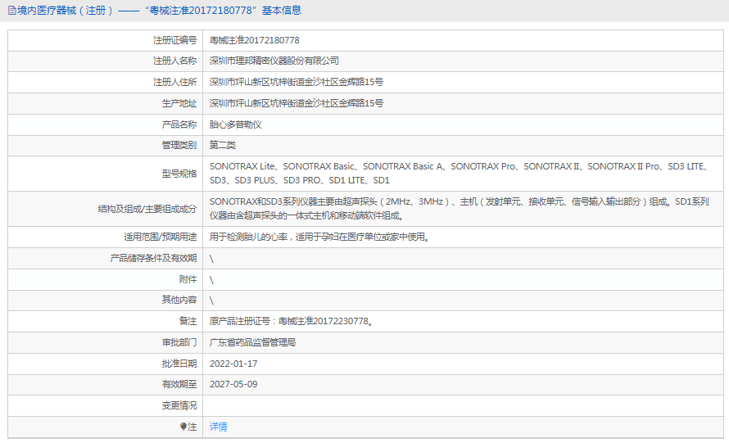Open the 详情 details link
Viewport: 729px width, 443px height.
coord(218,427)
